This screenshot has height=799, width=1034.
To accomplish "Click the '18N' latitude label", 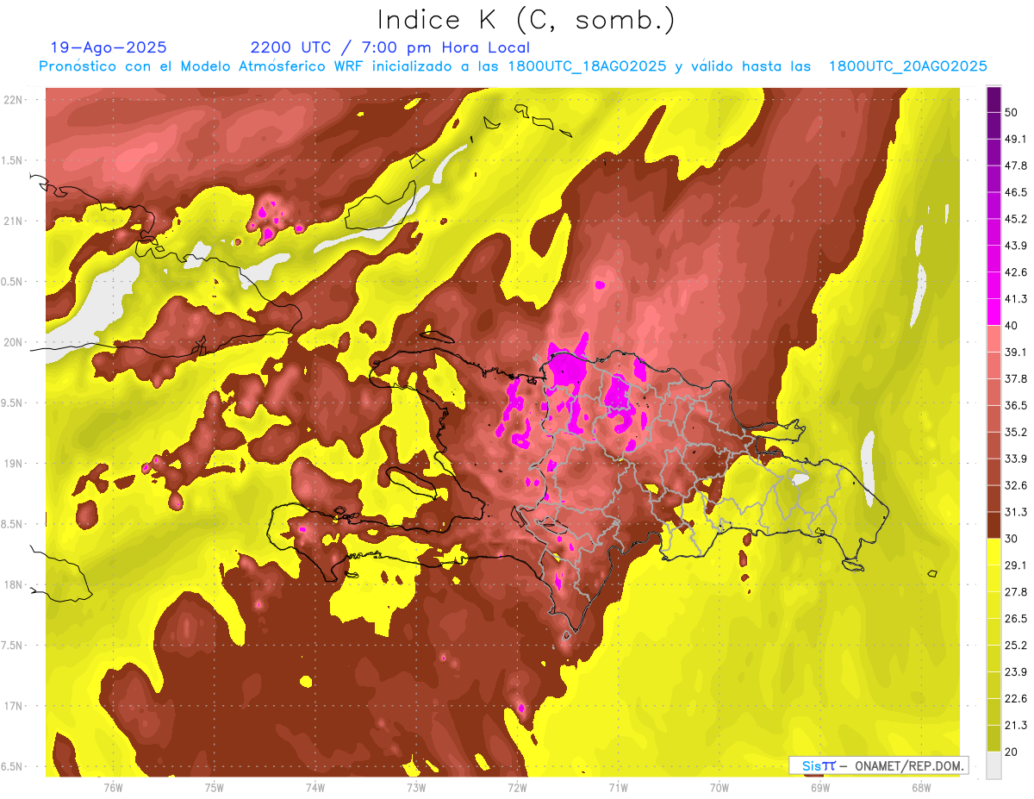I will click(13, 584).
